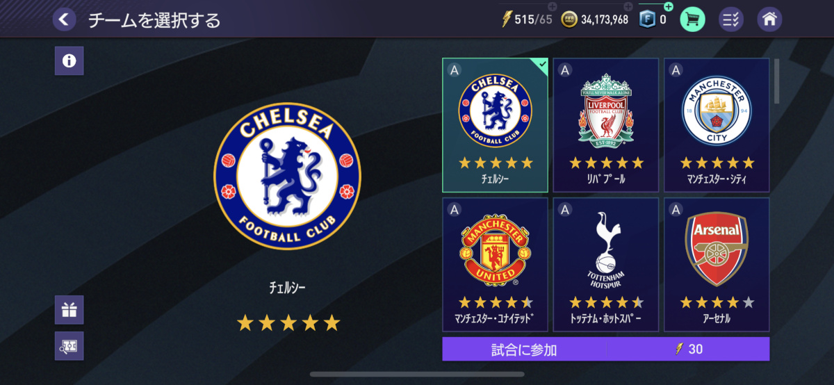This screenshot has height=385, width=834.
Task: Click the 試合に参加 join match button
Action: tap(524, 349)
